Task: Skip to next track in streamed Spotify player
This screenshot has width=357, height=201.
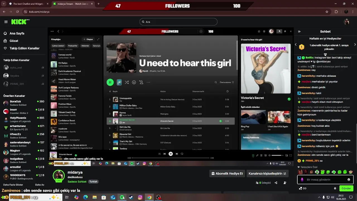Action: (x=177, y=154)
